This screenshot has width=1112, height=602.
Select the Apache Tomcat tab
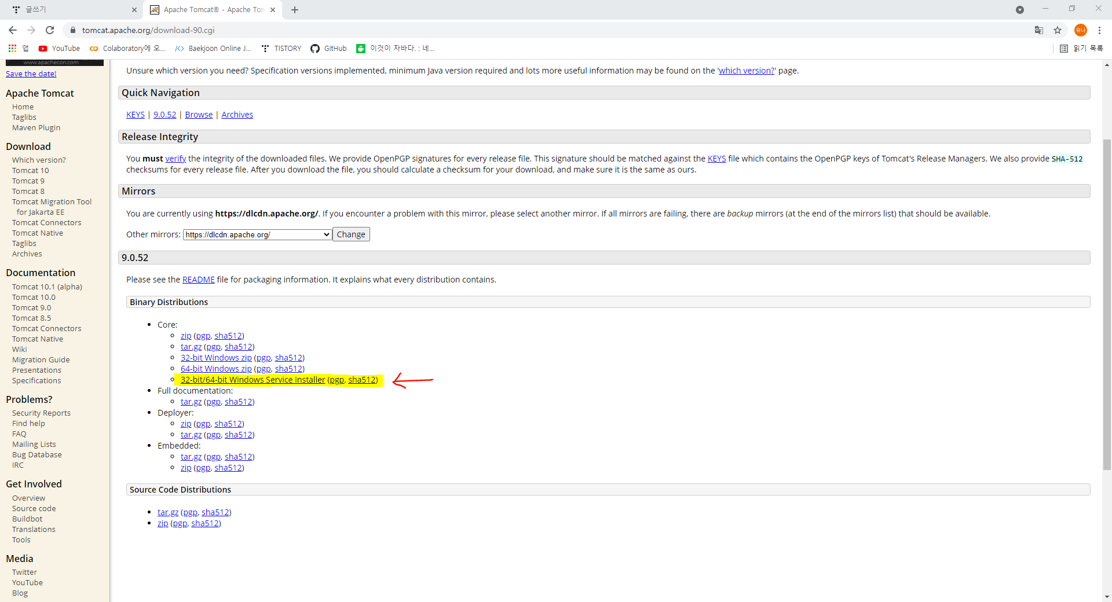213,10
